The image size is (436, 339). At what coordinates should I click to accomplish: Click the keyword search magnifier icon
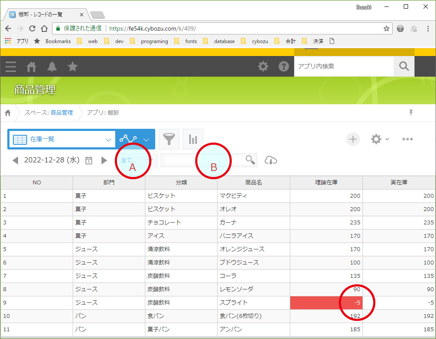[x=250, y=160]
